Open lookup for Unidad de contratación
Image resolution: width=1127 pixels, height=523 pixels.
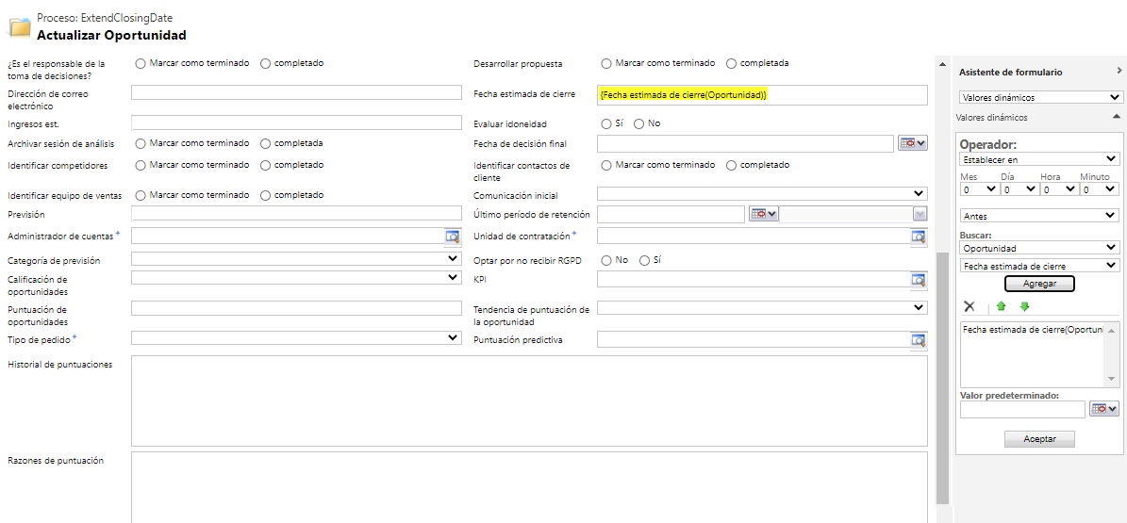point(919,236)
